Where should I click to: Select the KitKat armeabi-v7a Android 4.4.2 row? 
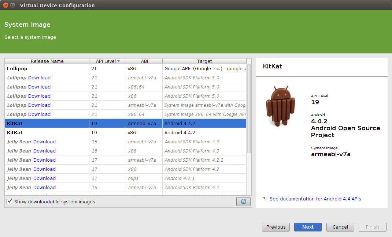126,124
